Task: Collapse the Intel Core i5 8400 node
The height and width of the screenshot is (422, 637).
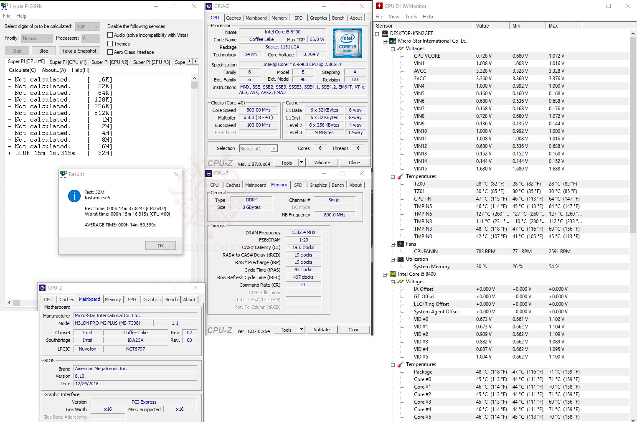Action: click(385, 274)
